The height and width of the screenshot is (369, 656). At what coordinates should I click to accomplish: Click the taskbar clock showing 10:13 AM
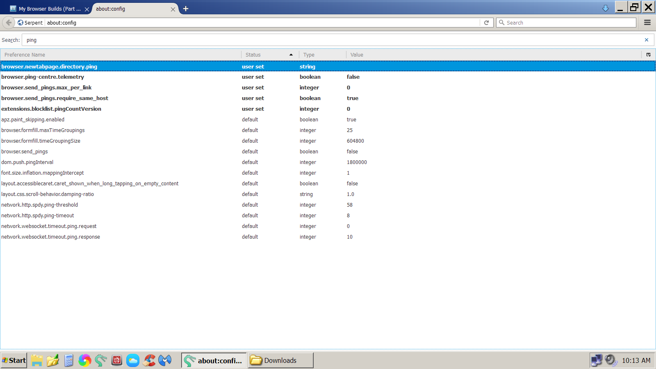point(636,360)
